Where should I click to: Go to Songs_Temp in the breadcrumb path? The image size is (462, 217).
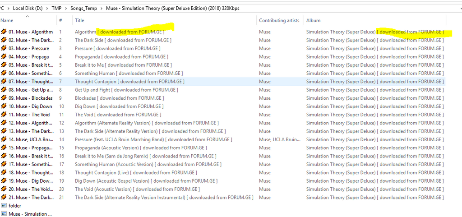83,8
